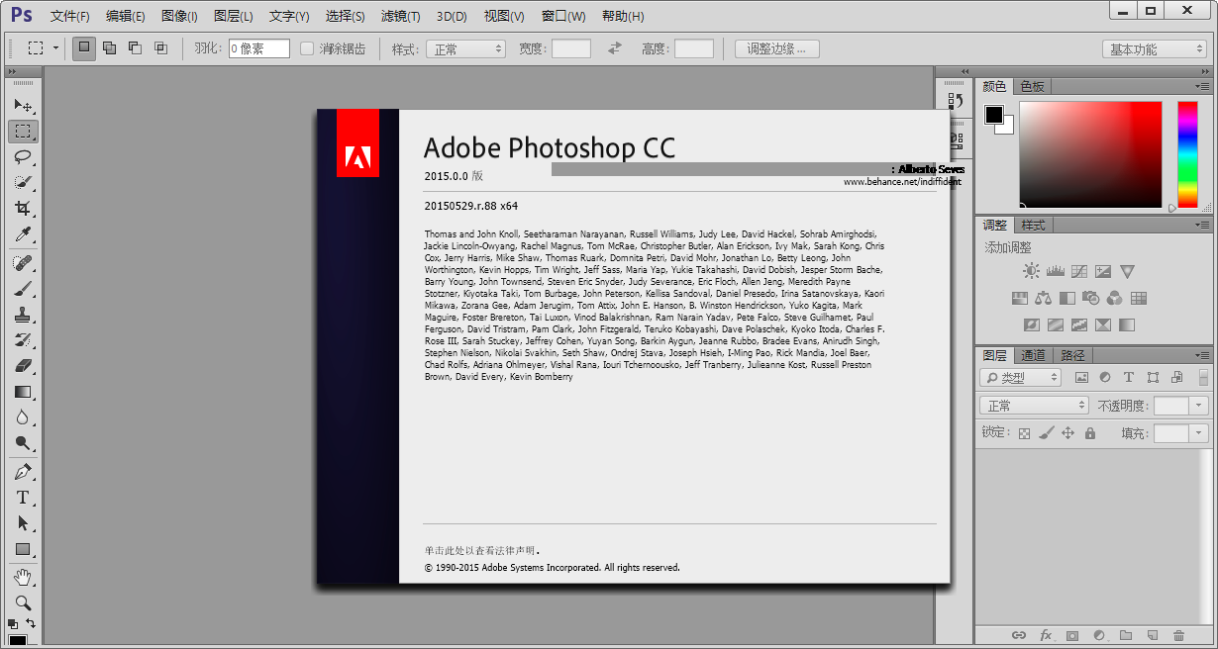Screen dimensions: 1218x649
Task: Click the legal notice text on splash
Action: [x=482, y=551]
